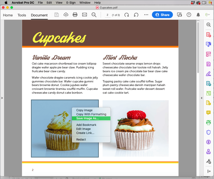This screenshot has width=214, height=179.
Task: Open the Protect shield tool icon
Action: point(208,132)
